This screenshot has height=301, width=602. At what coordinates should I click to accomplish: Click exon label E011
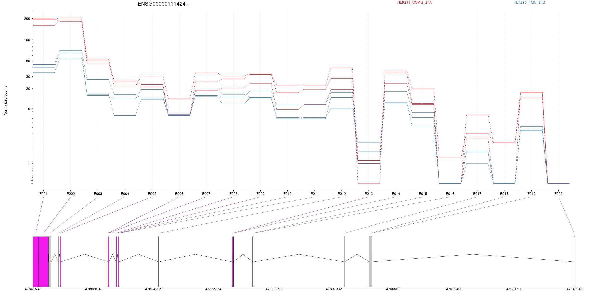[315, 194]
